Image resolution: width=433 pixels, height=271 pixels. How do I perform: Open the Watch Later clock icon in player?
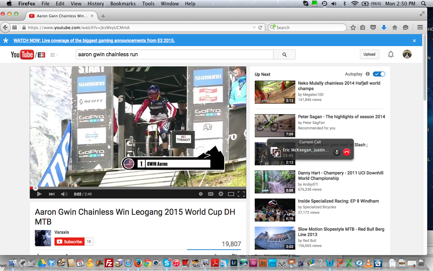click(201, 194)
